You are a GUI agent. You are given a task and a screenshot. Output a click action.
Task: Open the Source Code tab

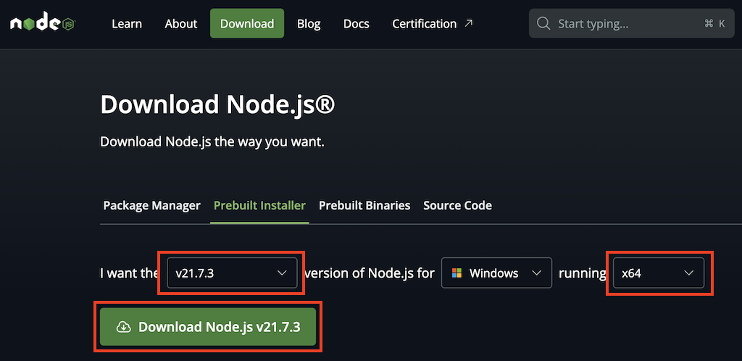coord(458,205)
